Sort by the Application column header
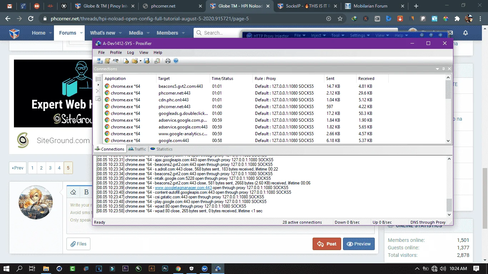Viewport: 488px width, 274px height. click(129, 78)
